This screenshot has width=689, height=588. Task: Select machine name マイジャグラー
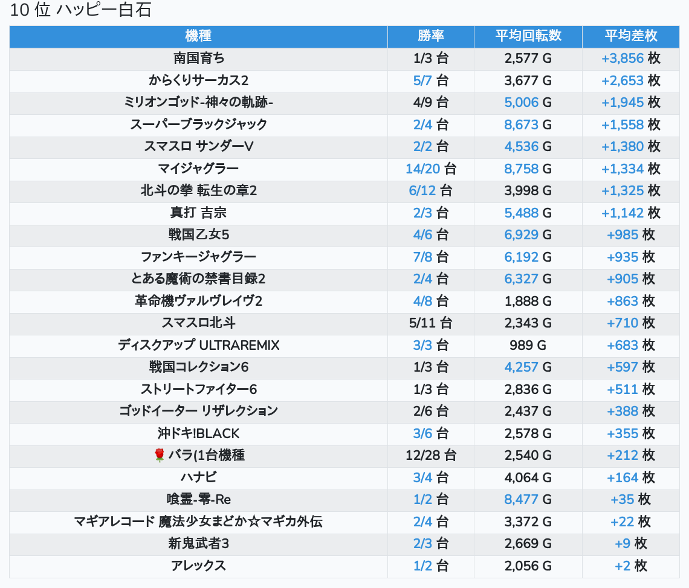tap(199, 169)
